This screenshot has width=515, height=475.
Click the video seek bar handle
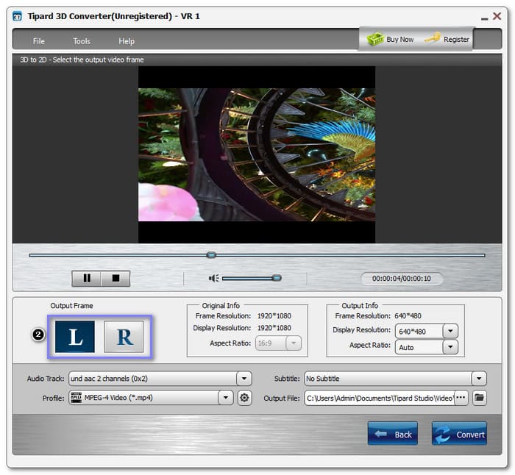[211, 255]
